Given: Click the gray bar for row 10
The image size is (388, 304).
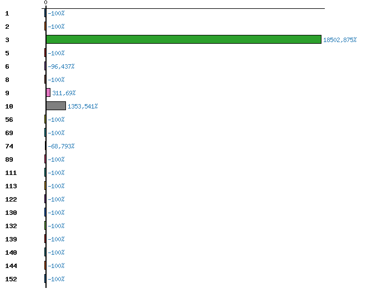Looking at the screenshot, I should [56, 106].
